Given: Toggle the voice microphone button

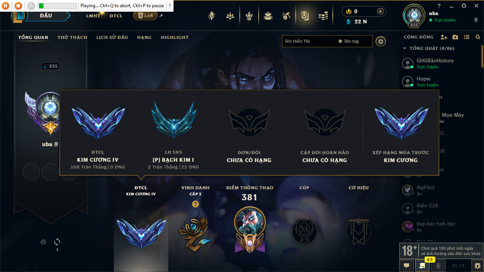Looking at the screenshot, I should [438, 266].
